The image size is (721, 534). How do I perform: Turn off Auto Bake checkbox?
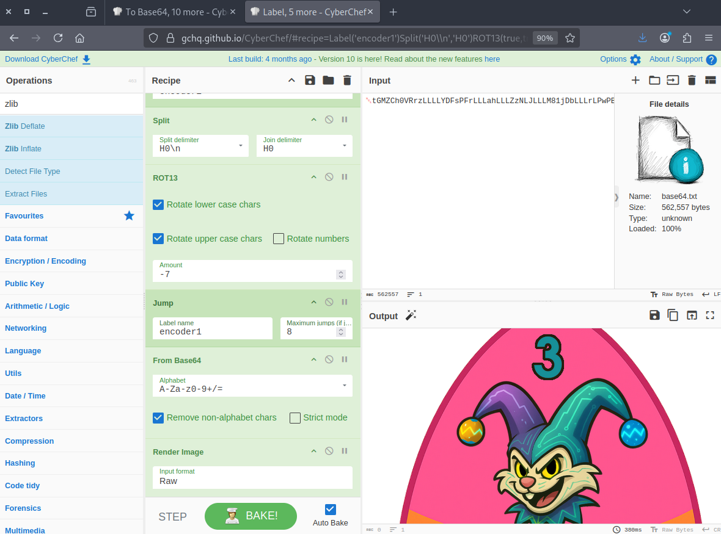coord(331,510)
